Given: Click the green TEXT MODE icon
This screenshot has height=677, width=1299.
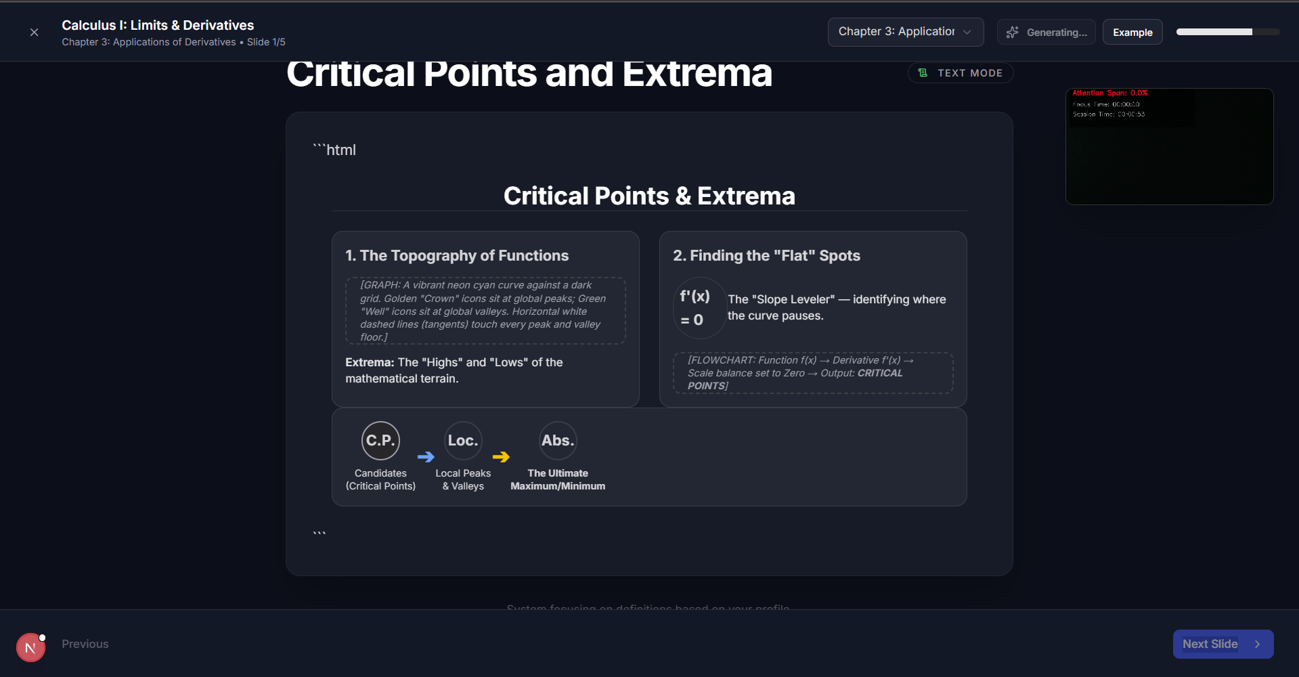Looking at the screenshot, I should [x=923, y=73].
